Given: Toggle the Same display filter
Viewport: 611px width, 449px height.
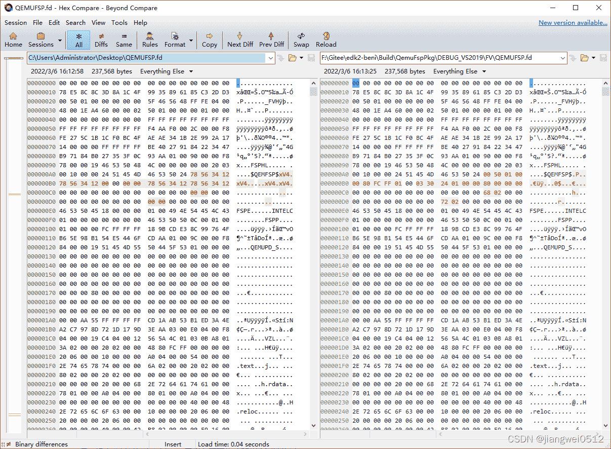Looking at the screenshot, I should coord(124,40).
